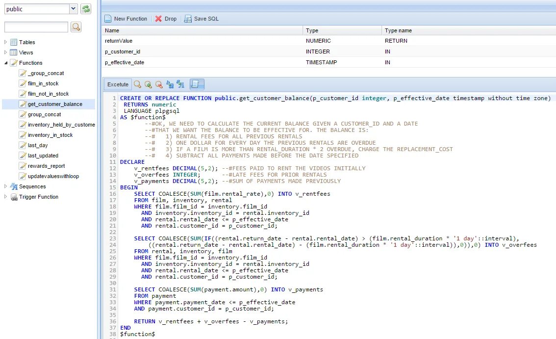Select the film_in_stock function label
556x339 pixels.
coord(43,83)
